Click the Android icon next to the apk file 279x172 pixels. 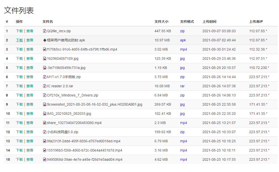45,40
